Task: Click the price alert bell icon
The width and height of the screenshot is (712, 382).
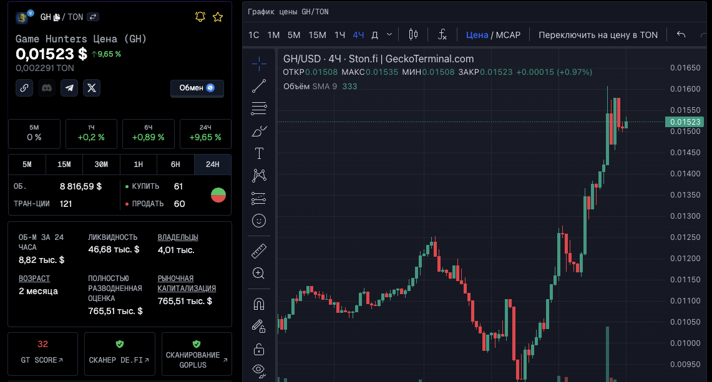Action: point(200,17)
